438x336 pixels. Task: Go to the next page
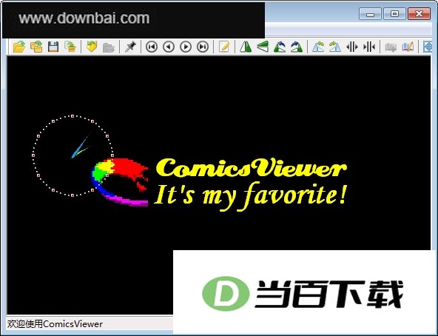186,47
